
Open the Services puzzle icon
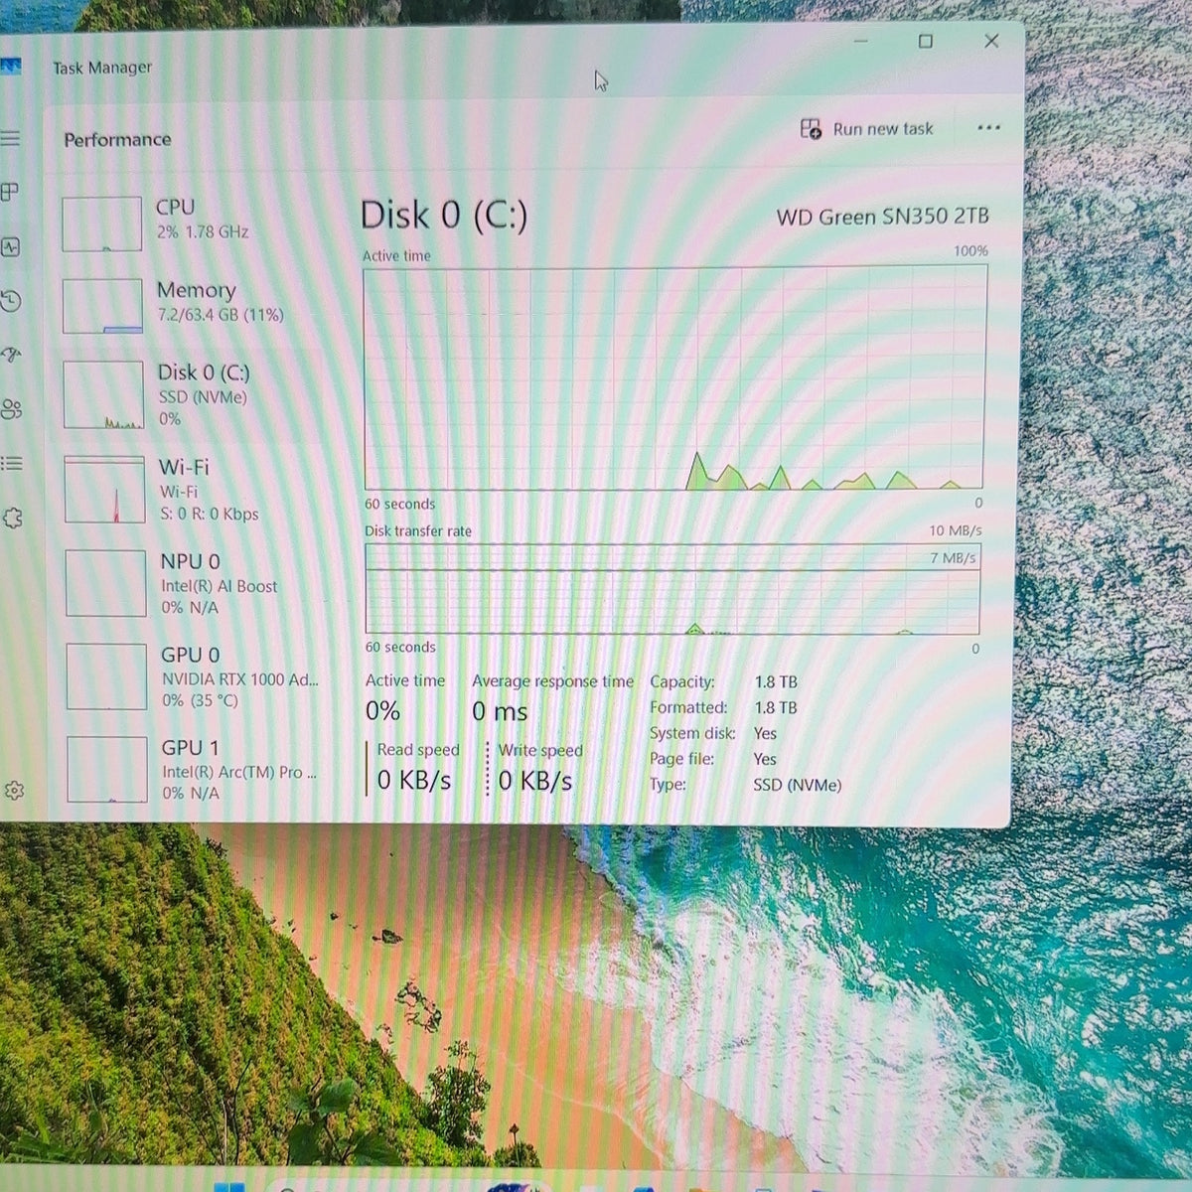coord(12,518)
